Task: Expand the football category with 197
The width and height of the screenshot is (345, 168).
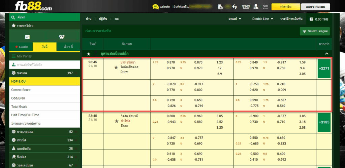Action: (45, 73)
